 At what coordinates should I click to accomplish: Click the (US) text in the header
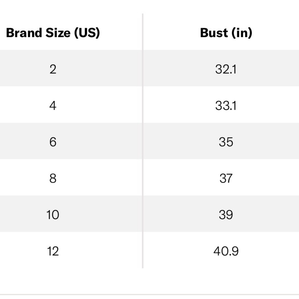coord(87,33)
